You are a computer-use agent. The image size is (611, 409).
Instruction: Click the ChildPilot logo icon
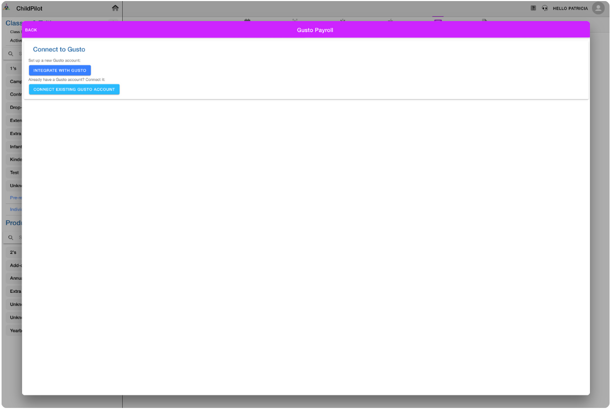click(7, 7)
